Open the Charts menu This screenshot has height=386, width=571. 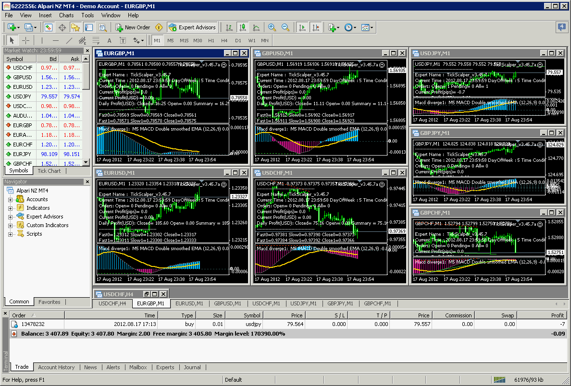pos(66,15)
